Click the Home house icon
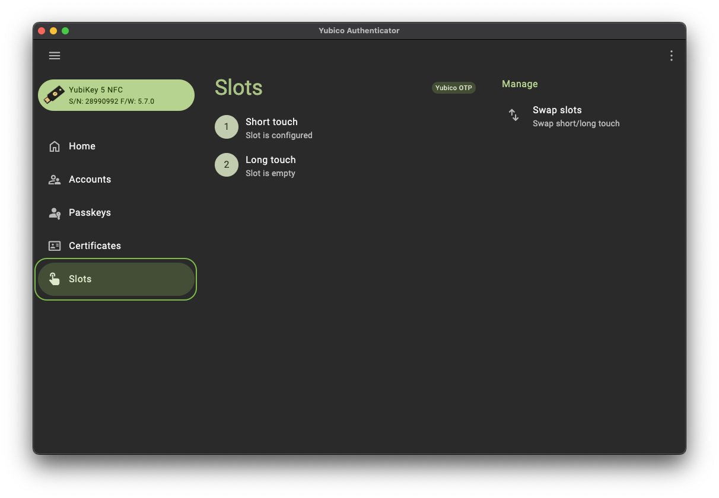The height and width of the screenshot is (498, 719). click(x=55, y=146)
